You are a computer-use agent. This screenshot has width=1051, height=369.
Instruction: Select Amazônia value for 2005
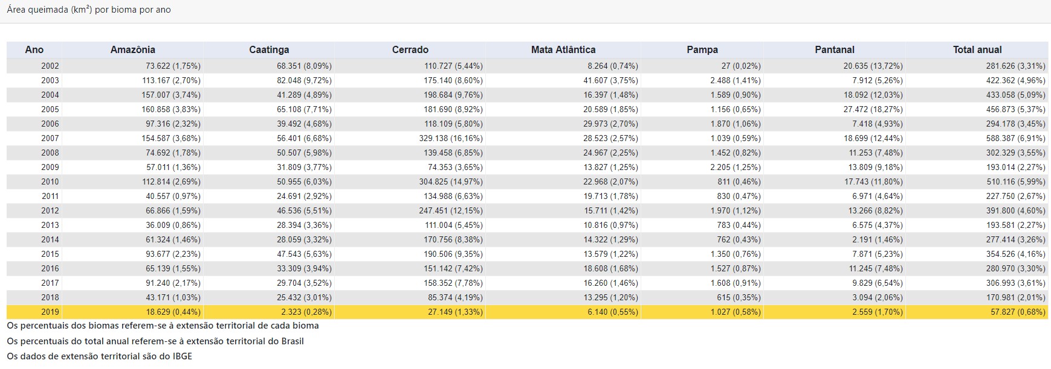[173, 109]
